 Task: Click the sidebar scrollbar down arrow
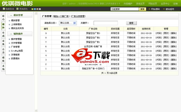[x=36, y=111]
